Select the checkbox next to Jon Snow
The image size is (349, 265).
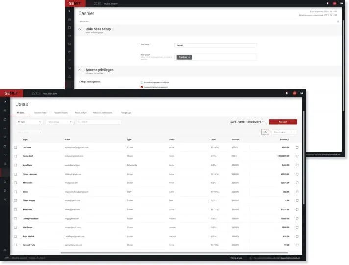(15, 147)
